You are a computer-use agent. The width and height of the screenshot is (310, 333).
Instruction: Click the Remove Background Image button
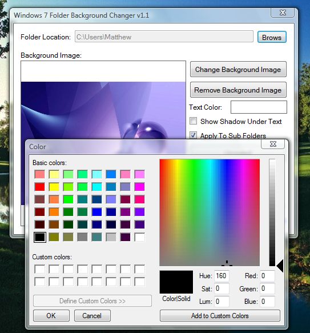pyautogui.click(x=238, y=90)
